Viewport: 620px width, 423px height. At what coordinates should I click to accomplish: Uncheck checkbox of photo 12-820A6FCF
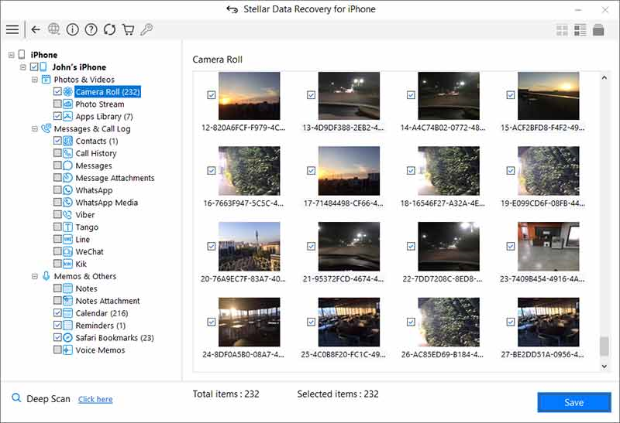coord(212,94)
